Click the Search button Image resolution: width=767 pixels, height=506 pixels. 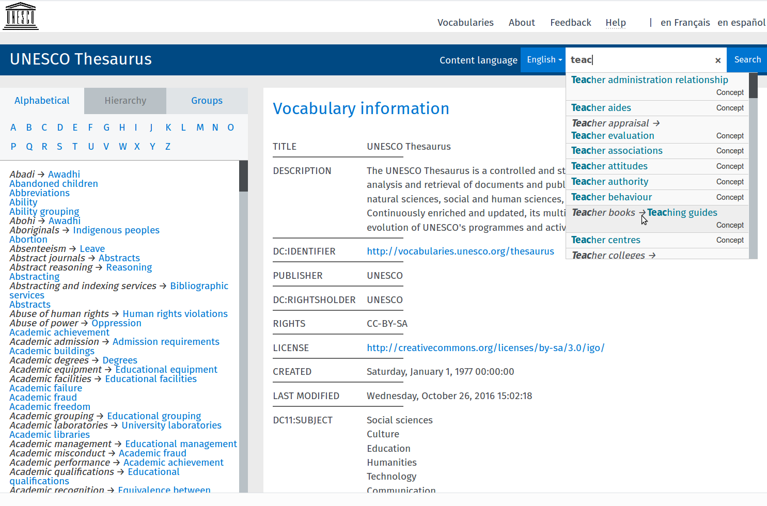(x=747, y=60)
